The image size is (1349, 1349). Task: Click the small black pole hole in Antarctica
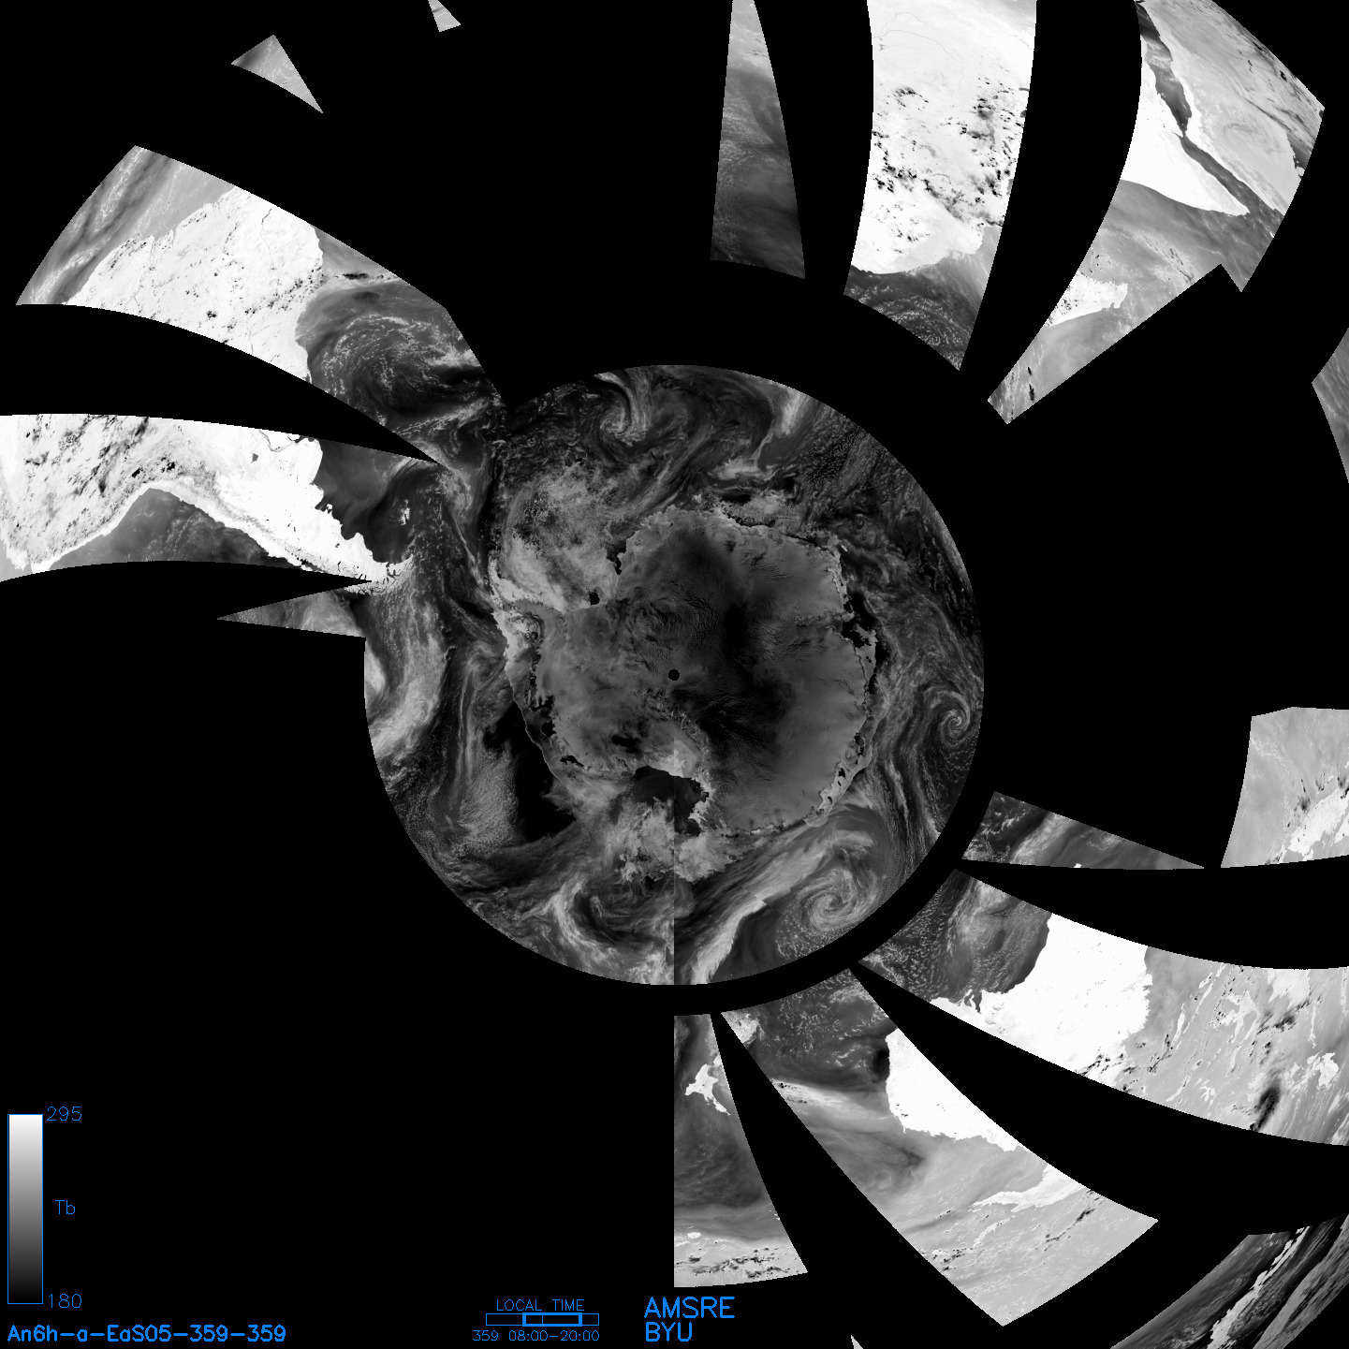[673, 674]
